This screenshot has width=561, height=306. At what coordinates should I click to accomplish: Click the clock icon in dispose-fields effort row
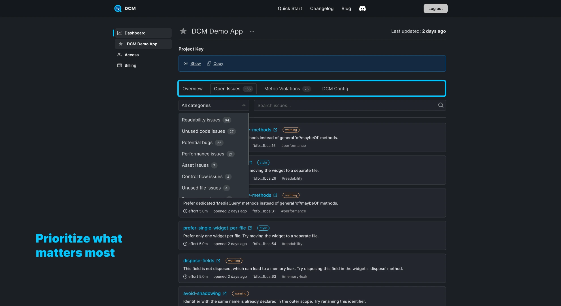click(185, 277)
